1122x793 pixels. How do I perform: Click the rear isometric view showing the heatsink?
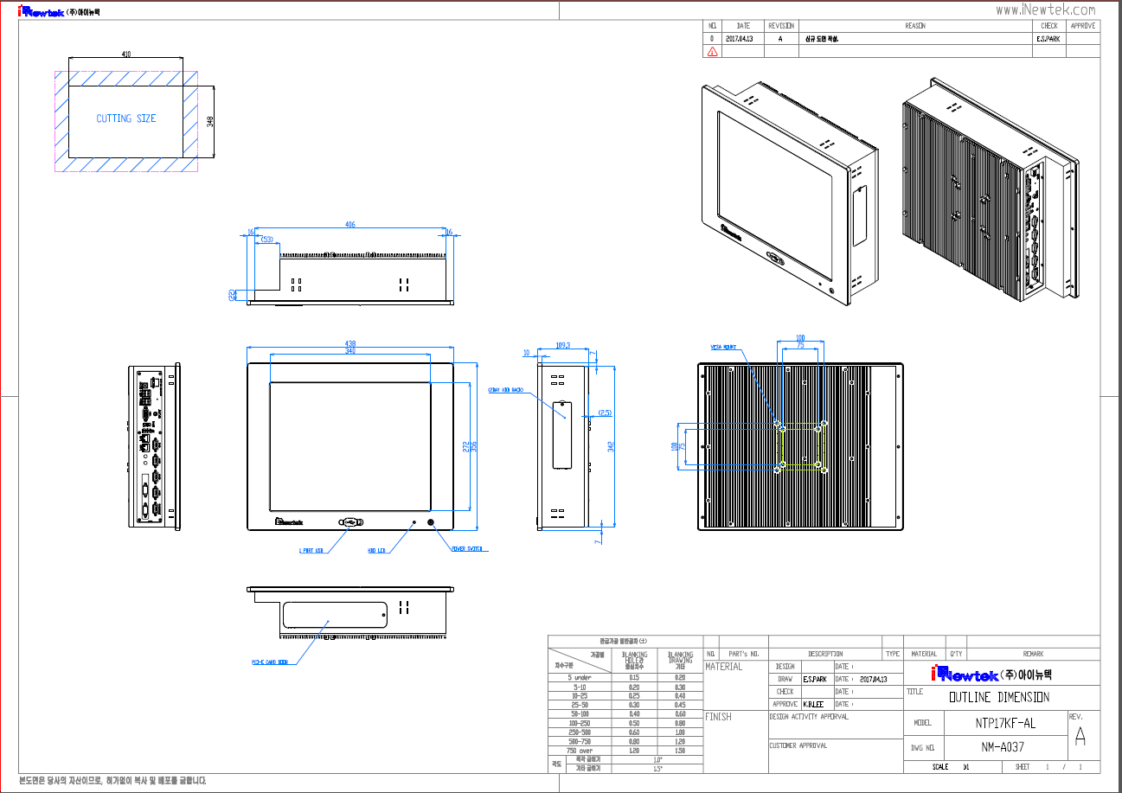coord(991,188)
